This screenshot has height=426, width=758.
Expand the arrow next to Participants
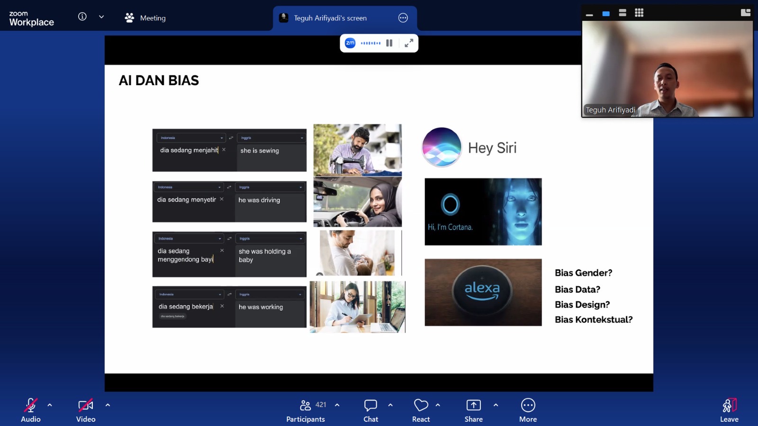337,405
